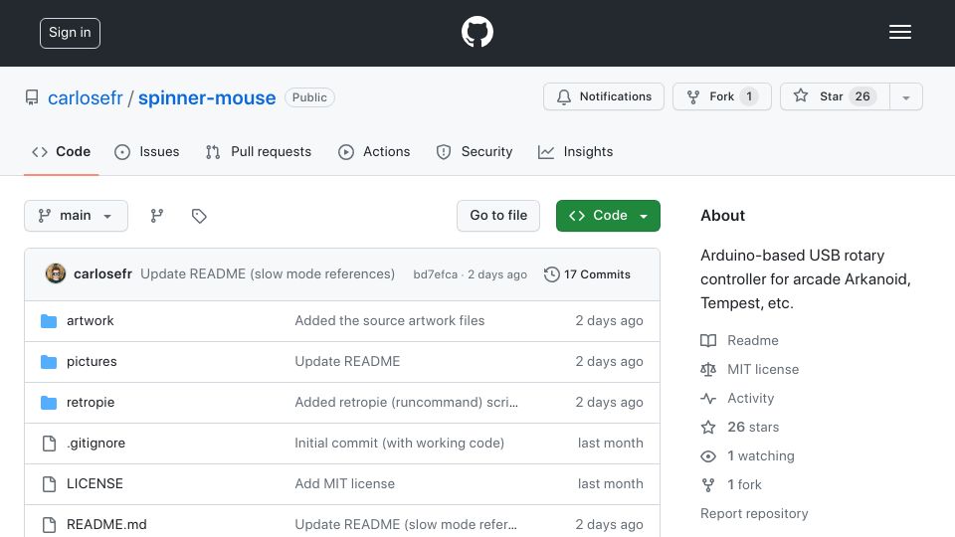
Task: Click the LICENSE file icon
Action: pyautogui.click(x=49, y=484)
